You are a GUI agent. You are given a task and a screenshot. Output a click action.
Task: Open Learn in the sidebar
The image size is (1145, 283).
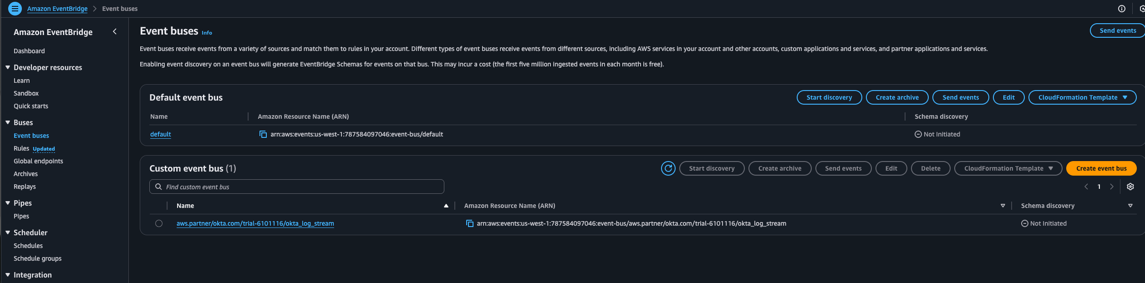21,81
